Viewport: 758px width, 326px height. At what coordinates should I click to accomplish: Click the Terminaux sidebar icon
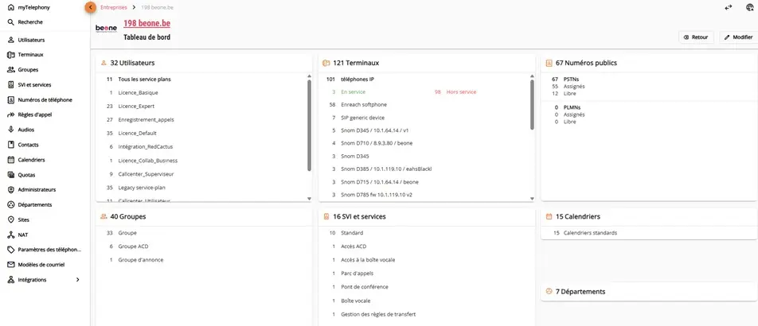coord(10,55)
